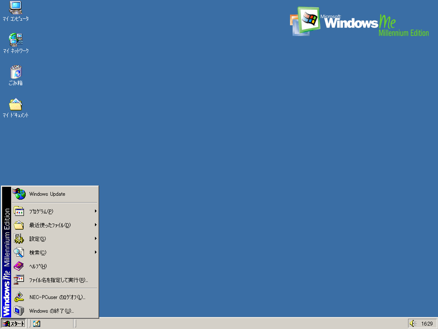The image size is (438, 329).
Task: Click the Windows shutdown monitor icon
Action: pos(19,311)
